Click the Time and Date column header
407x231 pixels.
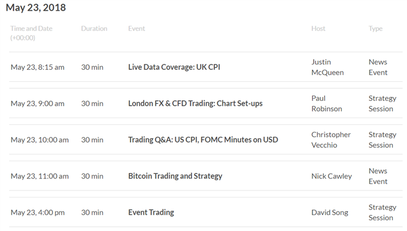pos(31,33)
